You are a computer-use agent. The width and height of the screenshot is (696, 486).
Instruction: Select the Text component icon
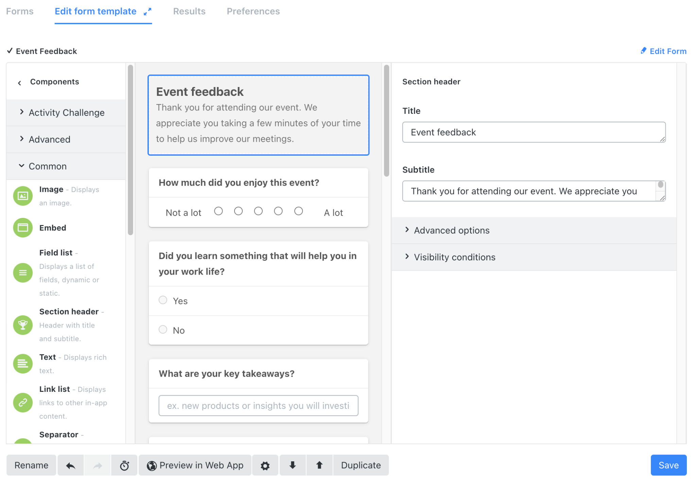pos(23,364)
